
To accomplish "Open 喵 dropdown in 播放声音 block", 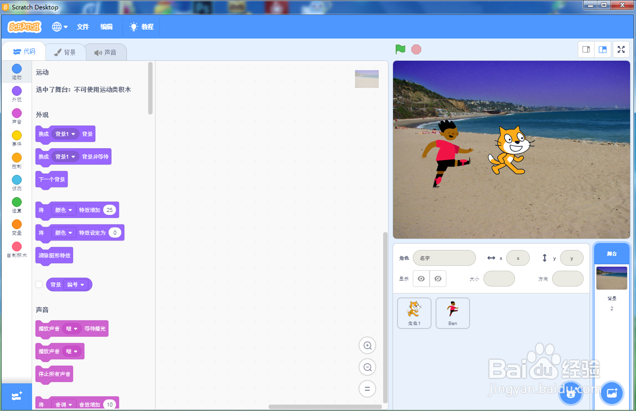I will [x=72, y=351].
